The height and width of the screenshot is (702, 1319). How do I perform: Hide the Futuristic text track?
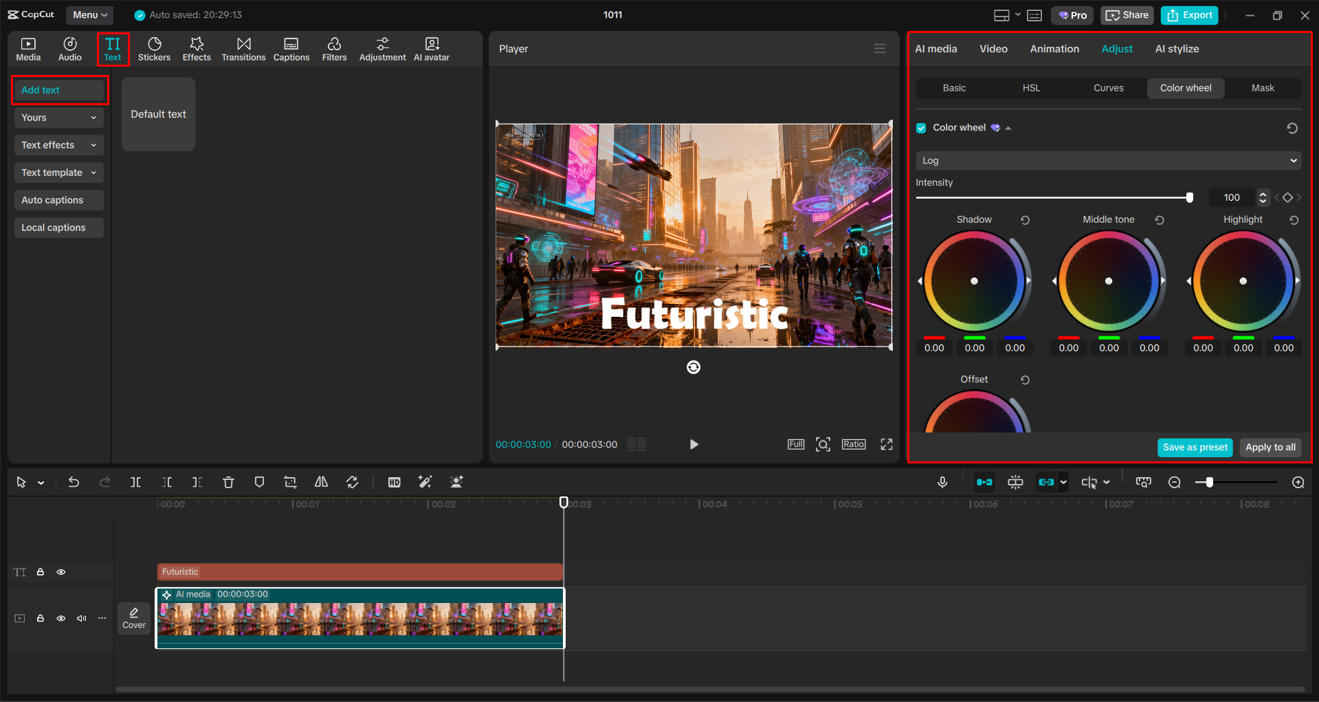click(60, 571)
